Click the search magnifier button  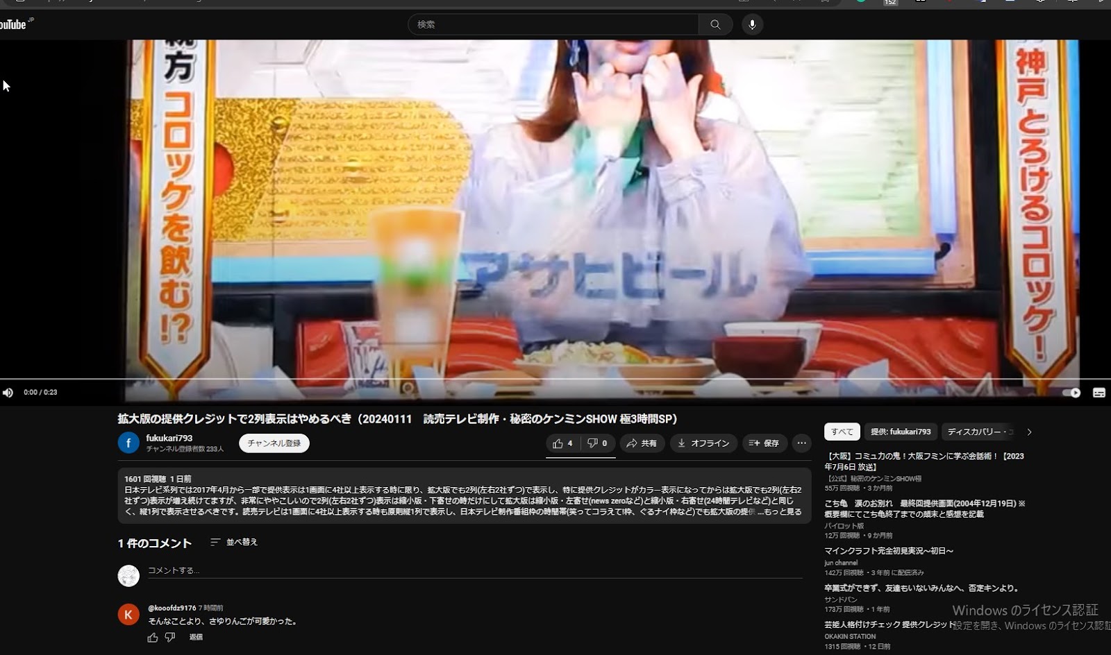715,24
